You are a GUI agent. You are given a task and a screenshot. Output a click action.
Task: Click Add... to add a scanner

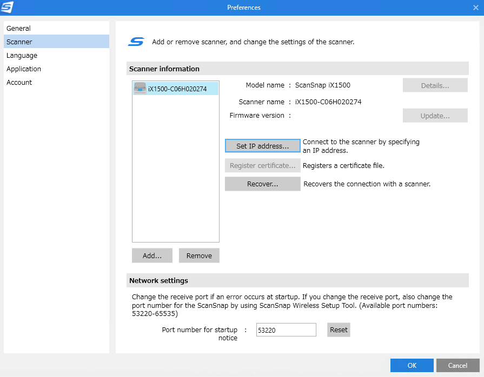point(152,255)
